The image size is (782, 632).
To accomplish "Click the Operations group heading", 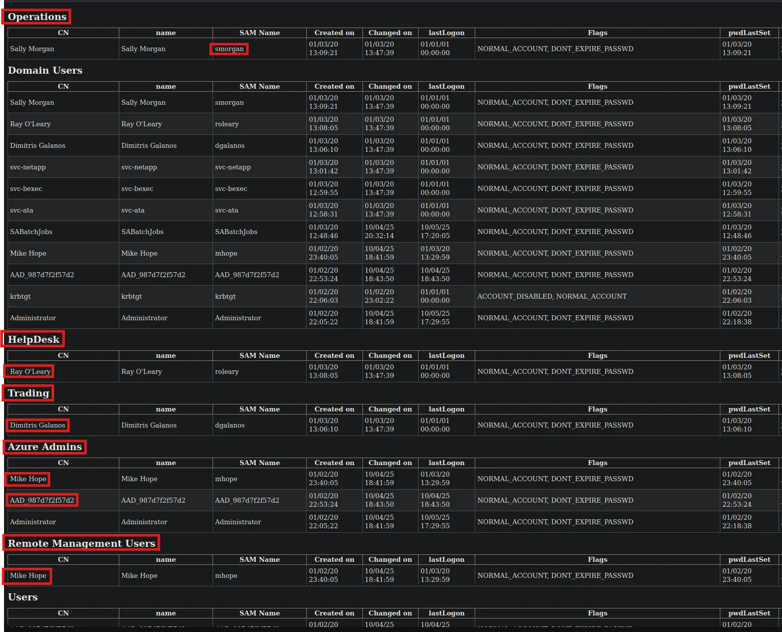I will pyautogui.click(x=37, y=17).
